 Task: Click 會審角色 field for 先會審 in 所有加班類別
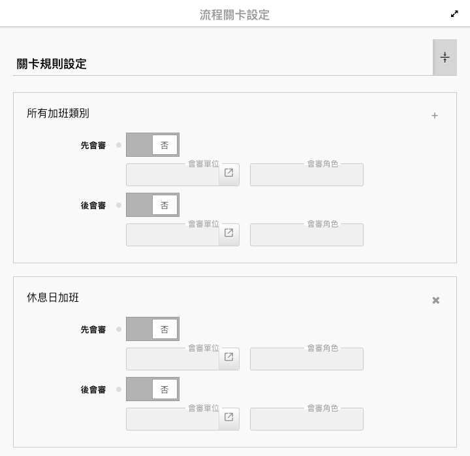[306, 175]
